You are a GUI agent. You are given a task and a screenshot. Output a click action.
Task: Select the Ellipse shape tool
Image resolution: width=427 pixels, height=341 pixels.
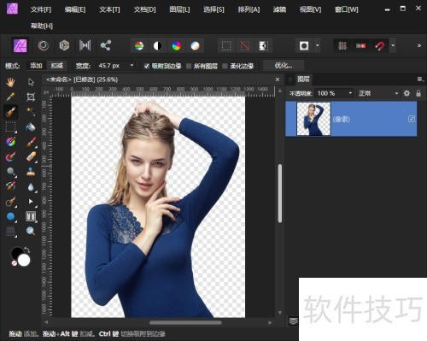(x=10, y=216)
